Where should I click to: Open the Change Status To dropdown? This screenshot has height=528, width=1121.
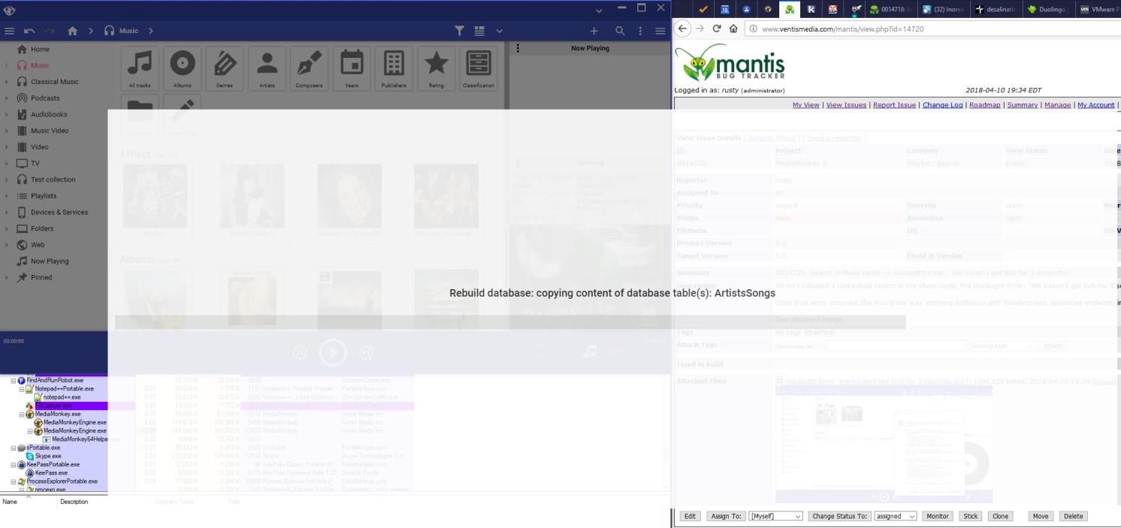tap(895, 516)
